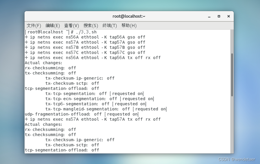This screenshot has width=260, height=164.
Task: Click the line with tap56A gso off
Action: coord(85,37)
